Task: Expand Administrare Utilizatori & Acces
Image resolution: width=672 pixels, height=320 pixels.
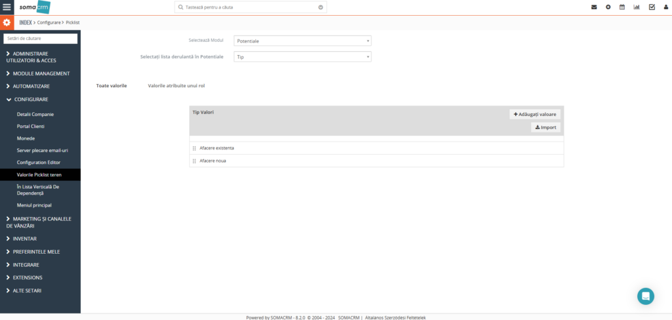Action: (x=31, y=57)
